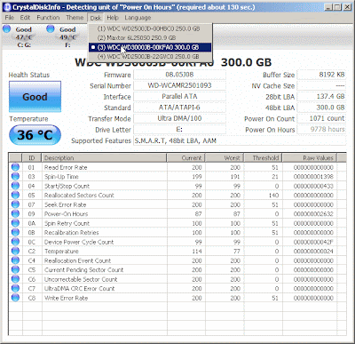Click status orb for Spin Retry Count
This screenshot has width=355, height=344.
coord(15,223)
